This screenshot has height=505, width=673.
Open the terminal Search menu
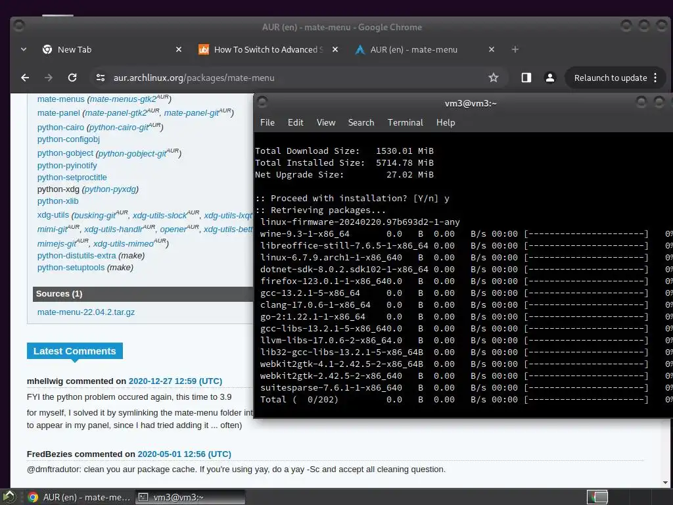[361, 122]
